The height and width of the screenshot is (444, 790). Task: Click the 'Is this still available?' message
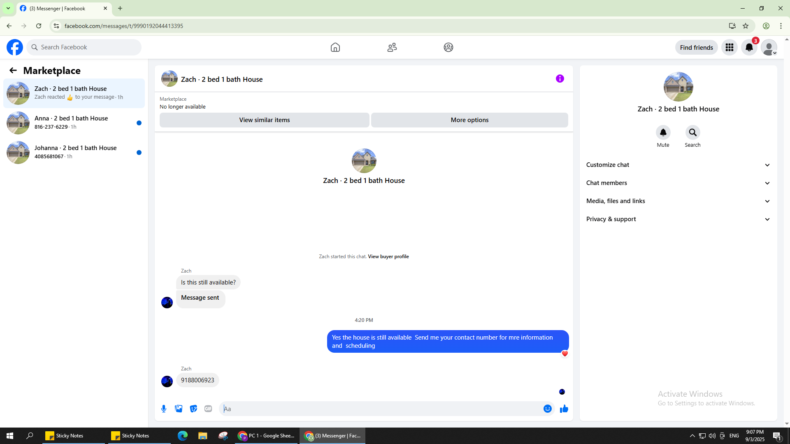(208, 282)
